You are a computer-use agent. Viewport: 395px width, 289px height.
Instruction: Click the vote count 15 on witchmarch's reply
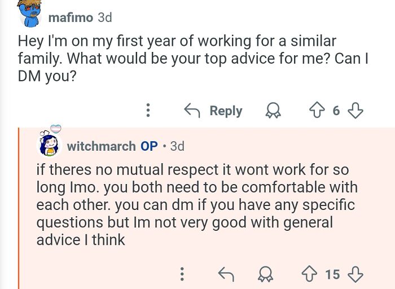coord(332,274)
